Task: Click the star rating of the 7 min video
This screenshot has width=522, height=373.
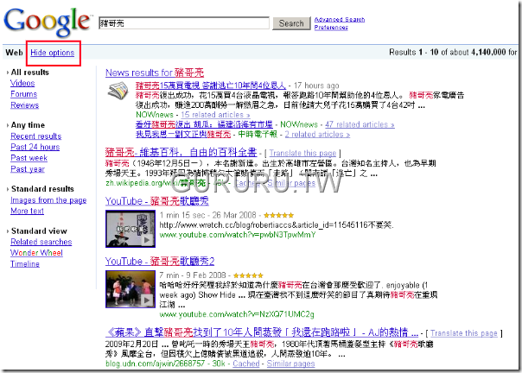Action: point(248,275)
